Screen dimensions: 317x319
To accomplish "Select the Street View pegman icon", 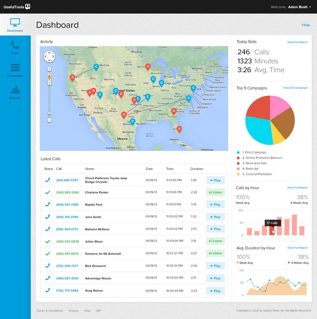I will click(x=49, y=77).
